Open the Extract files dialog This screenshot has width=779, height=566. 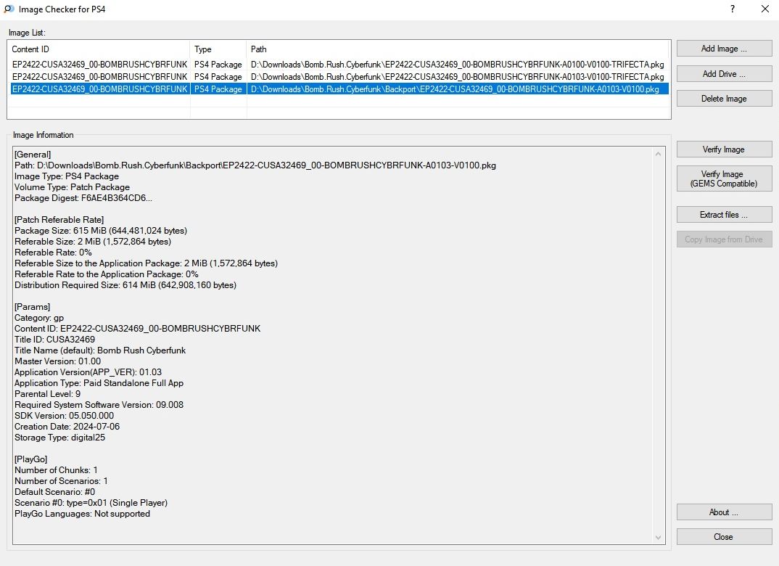click(724, 215)
